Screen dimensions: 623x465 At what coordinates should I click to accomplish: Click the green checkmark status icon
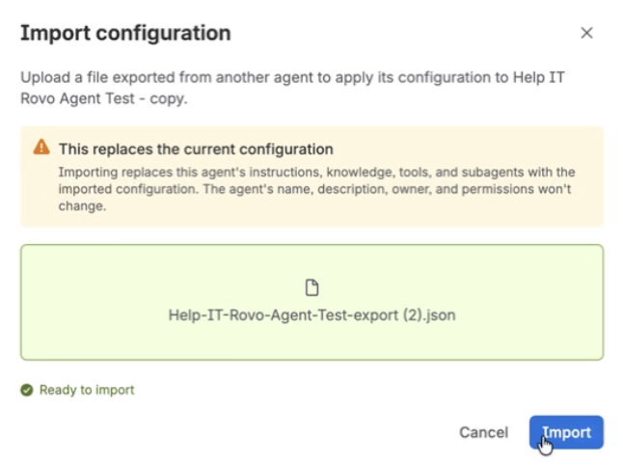27,390
